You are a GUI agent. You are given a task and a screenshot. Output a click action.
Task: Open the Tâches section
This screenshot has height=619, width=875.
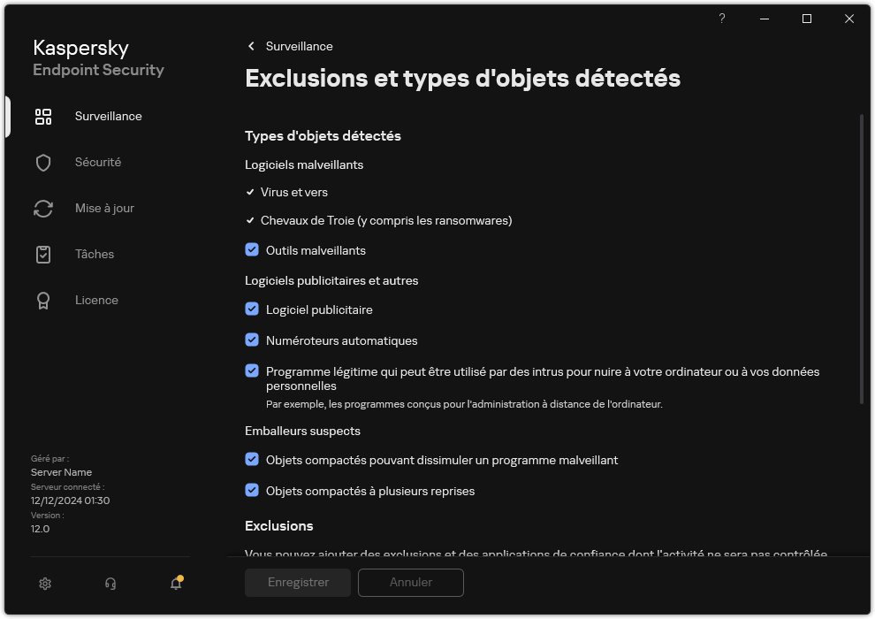coord(95,254)
